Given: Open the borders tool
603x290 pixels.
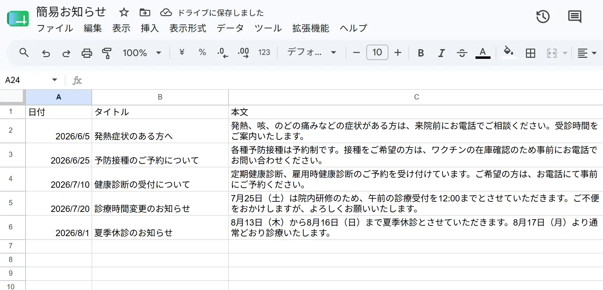Looking at the screenshot, I should [x=530, y=53].
